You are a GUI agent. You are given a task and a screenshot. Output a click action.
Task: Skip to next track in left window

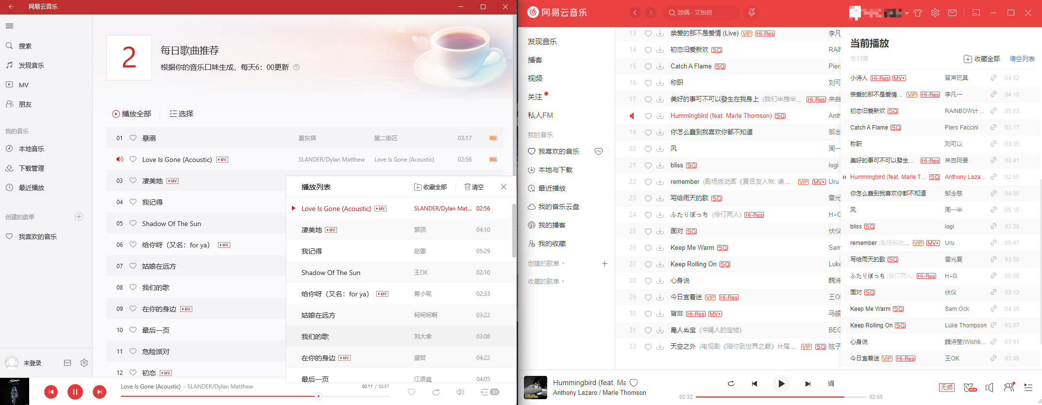100,392
